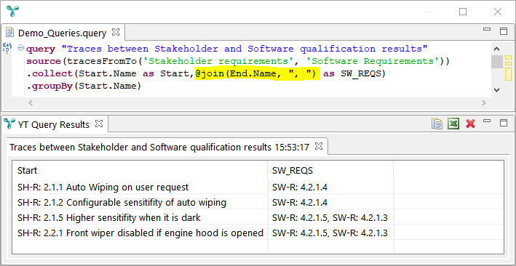Maximize the YT Query Results panel

coord(504,123)
